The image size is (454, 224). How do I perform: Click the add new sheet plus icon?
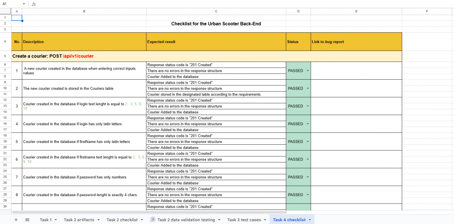(16, 220)
